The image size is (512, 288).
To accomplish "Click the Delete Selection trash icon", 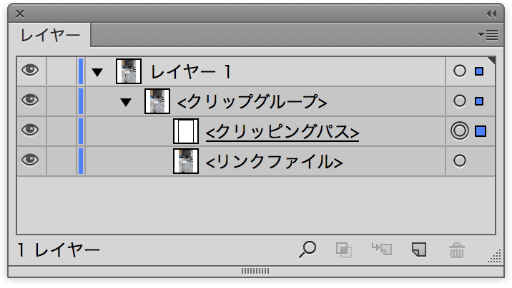I will click(x=456, y=250).
